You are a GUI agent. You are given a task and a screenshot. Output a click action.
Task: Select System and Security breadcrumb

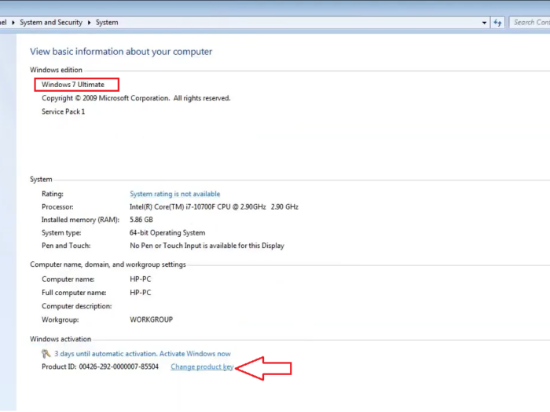point(51,23)
